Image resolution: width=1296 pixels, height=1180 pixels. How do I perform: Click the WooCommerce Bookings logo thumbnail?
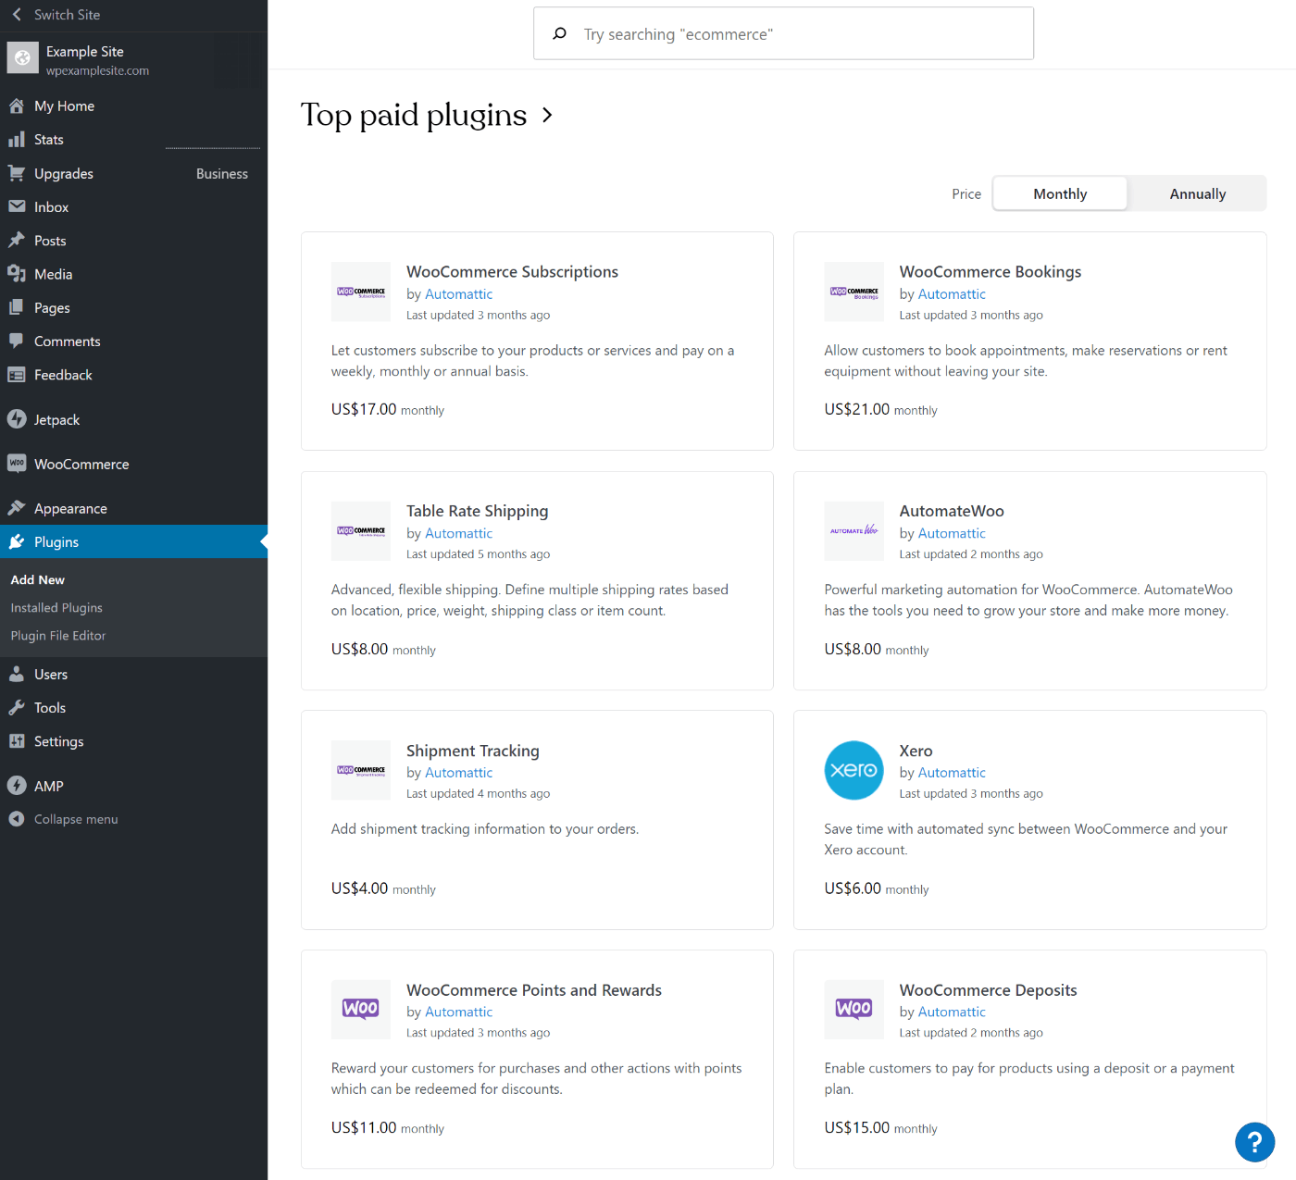(854, 292)
